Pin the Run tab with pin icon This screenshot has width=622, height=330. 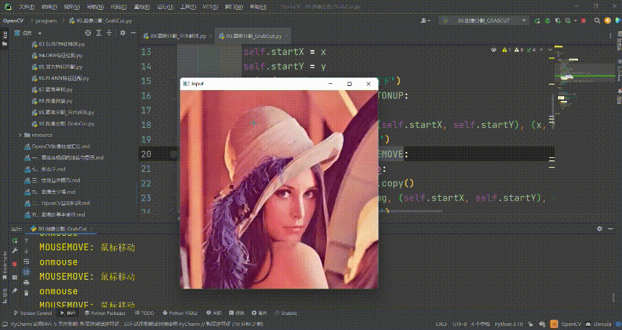(x=14, y=291)
